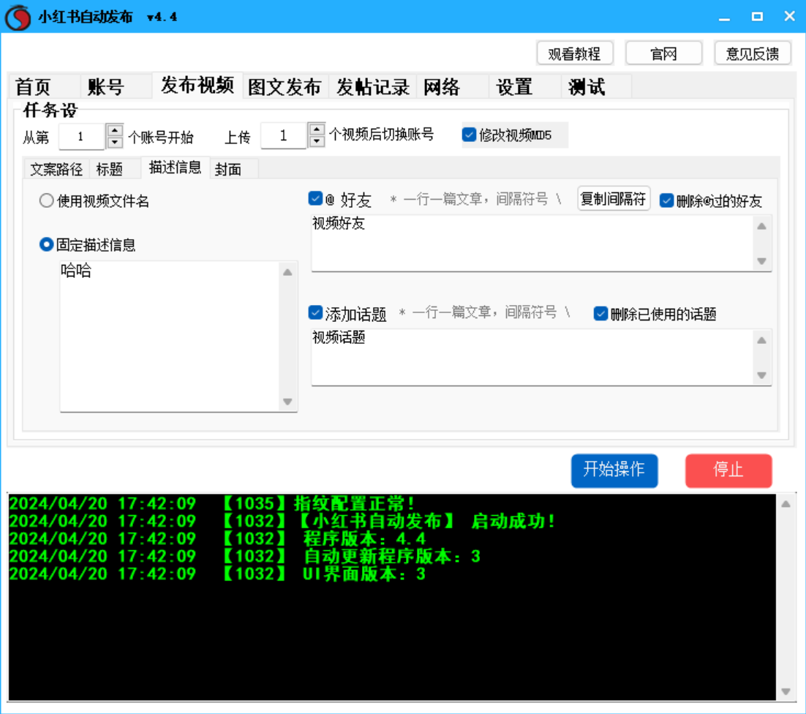Decrease videos uploaded before switching account
Viewport: 806px width, 714px height.
[x=317, y=141]
